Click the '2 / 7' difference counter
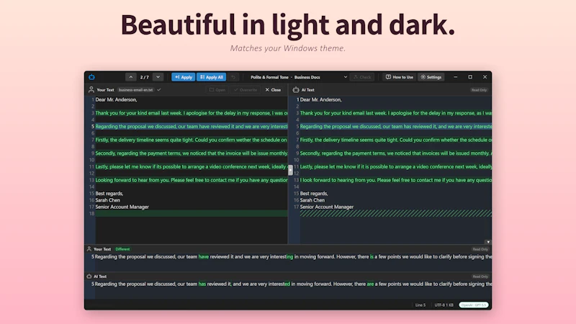Viewport: 576px width, 324px height. [x=145, y=77]
